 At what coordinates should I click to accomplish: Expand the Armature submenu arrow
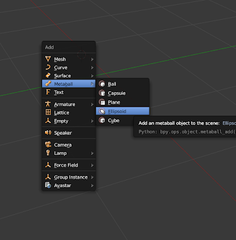(x=92, y=104)
